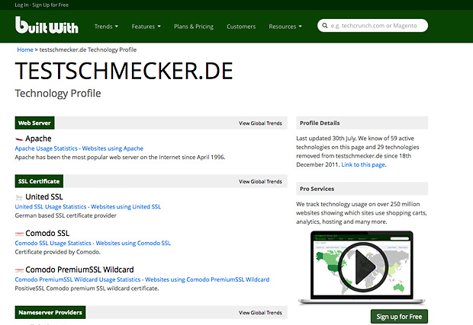The image size is (473, 325).
Task: Click the Comodo PremiumSSL Wildcard title
Action: (79, 269)
